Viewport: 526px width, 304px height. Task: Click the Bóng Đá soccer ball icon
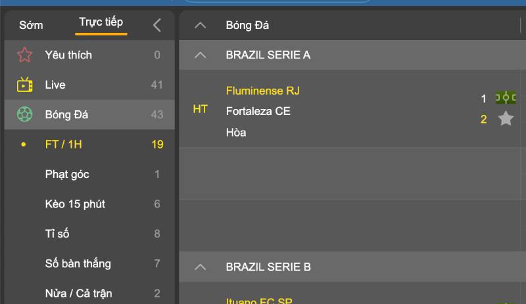point(25,115)
